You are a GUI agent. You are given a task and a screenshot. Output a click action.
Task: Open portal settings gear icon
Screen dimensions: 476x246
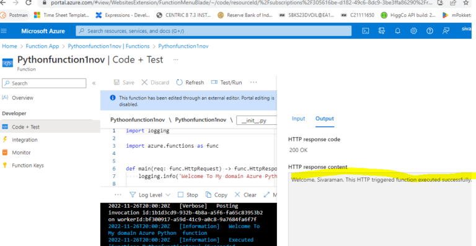[x=413, y=31]
